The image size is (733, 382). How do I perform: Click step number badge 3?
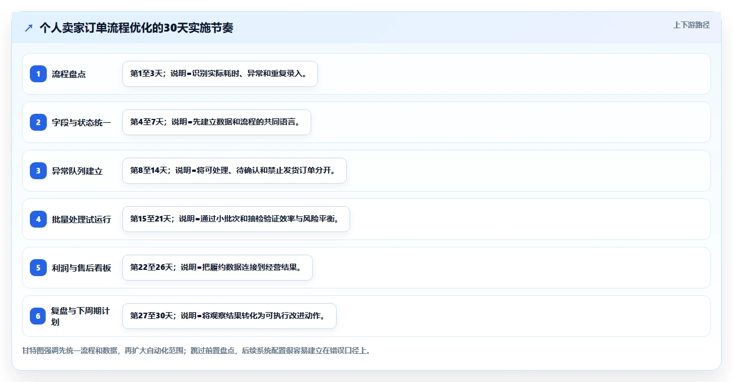click(38, 171)
